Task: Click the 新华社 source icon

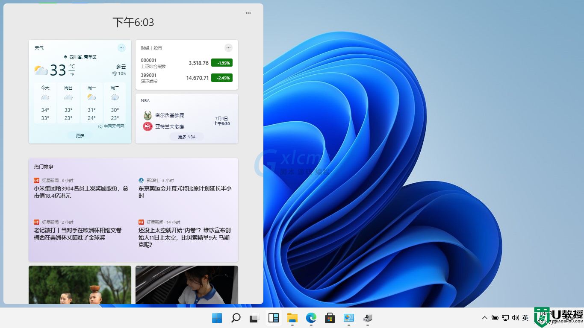Action: [141, 180]
